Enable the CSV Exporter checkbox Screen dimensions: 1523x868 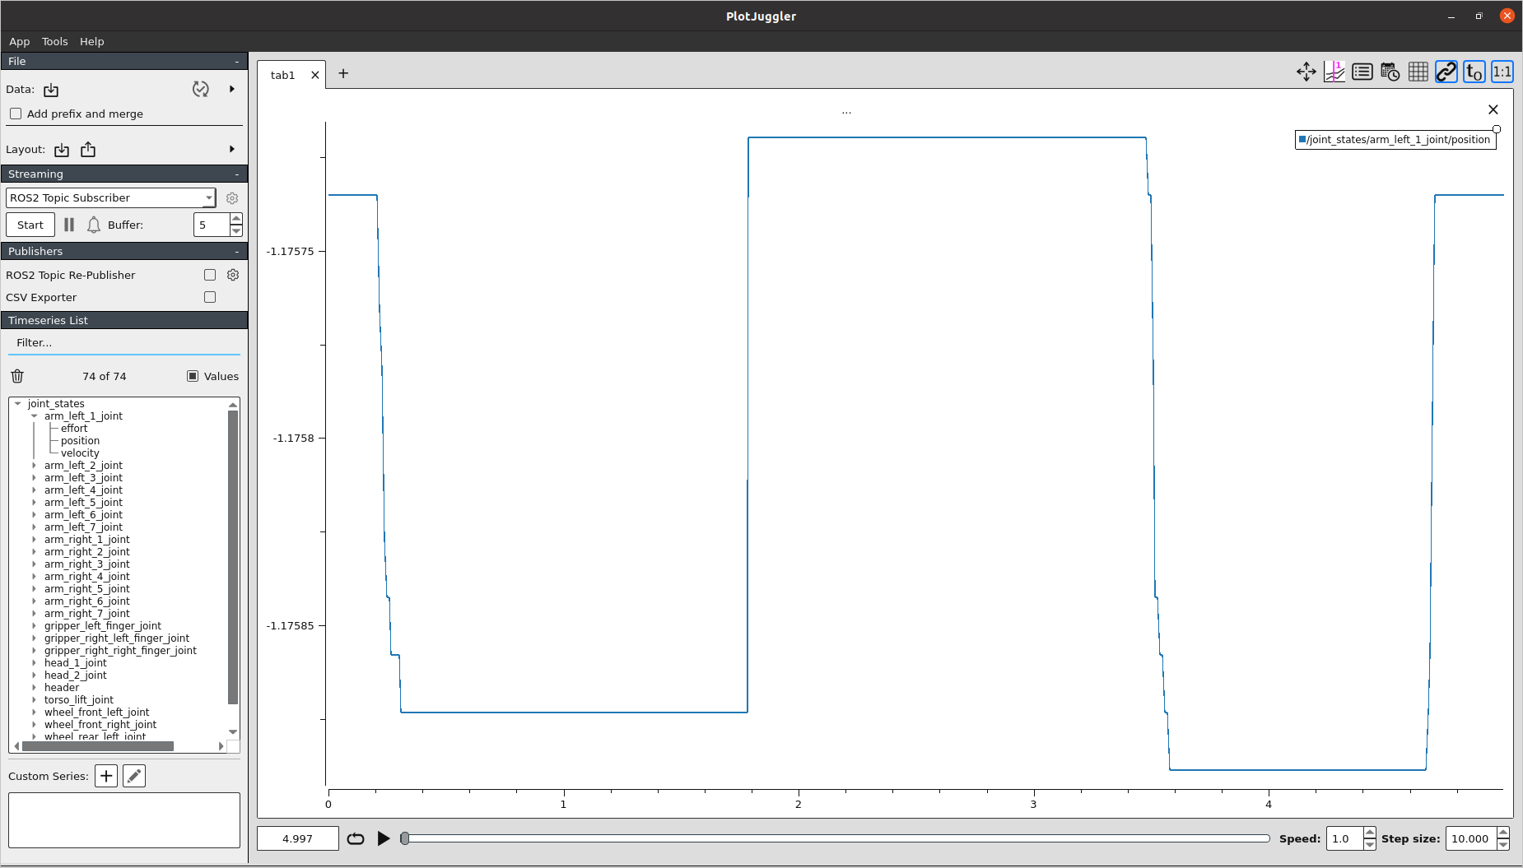tap(210, 297)
